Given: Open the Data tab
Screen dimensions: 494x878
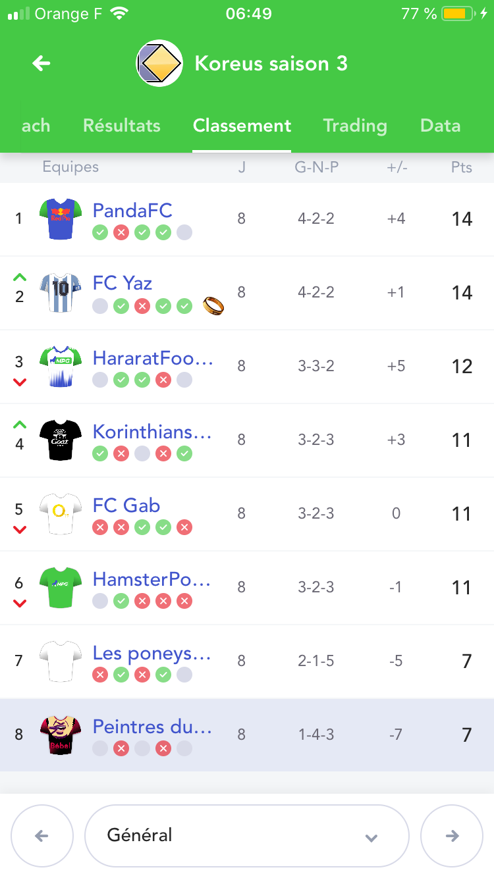Looking at the screenshot, I should [440, 126].
